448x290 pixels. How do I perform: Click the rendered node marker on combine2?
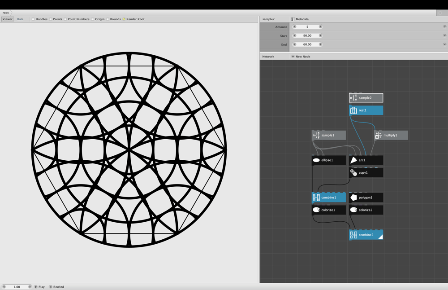tap(380, 237)
